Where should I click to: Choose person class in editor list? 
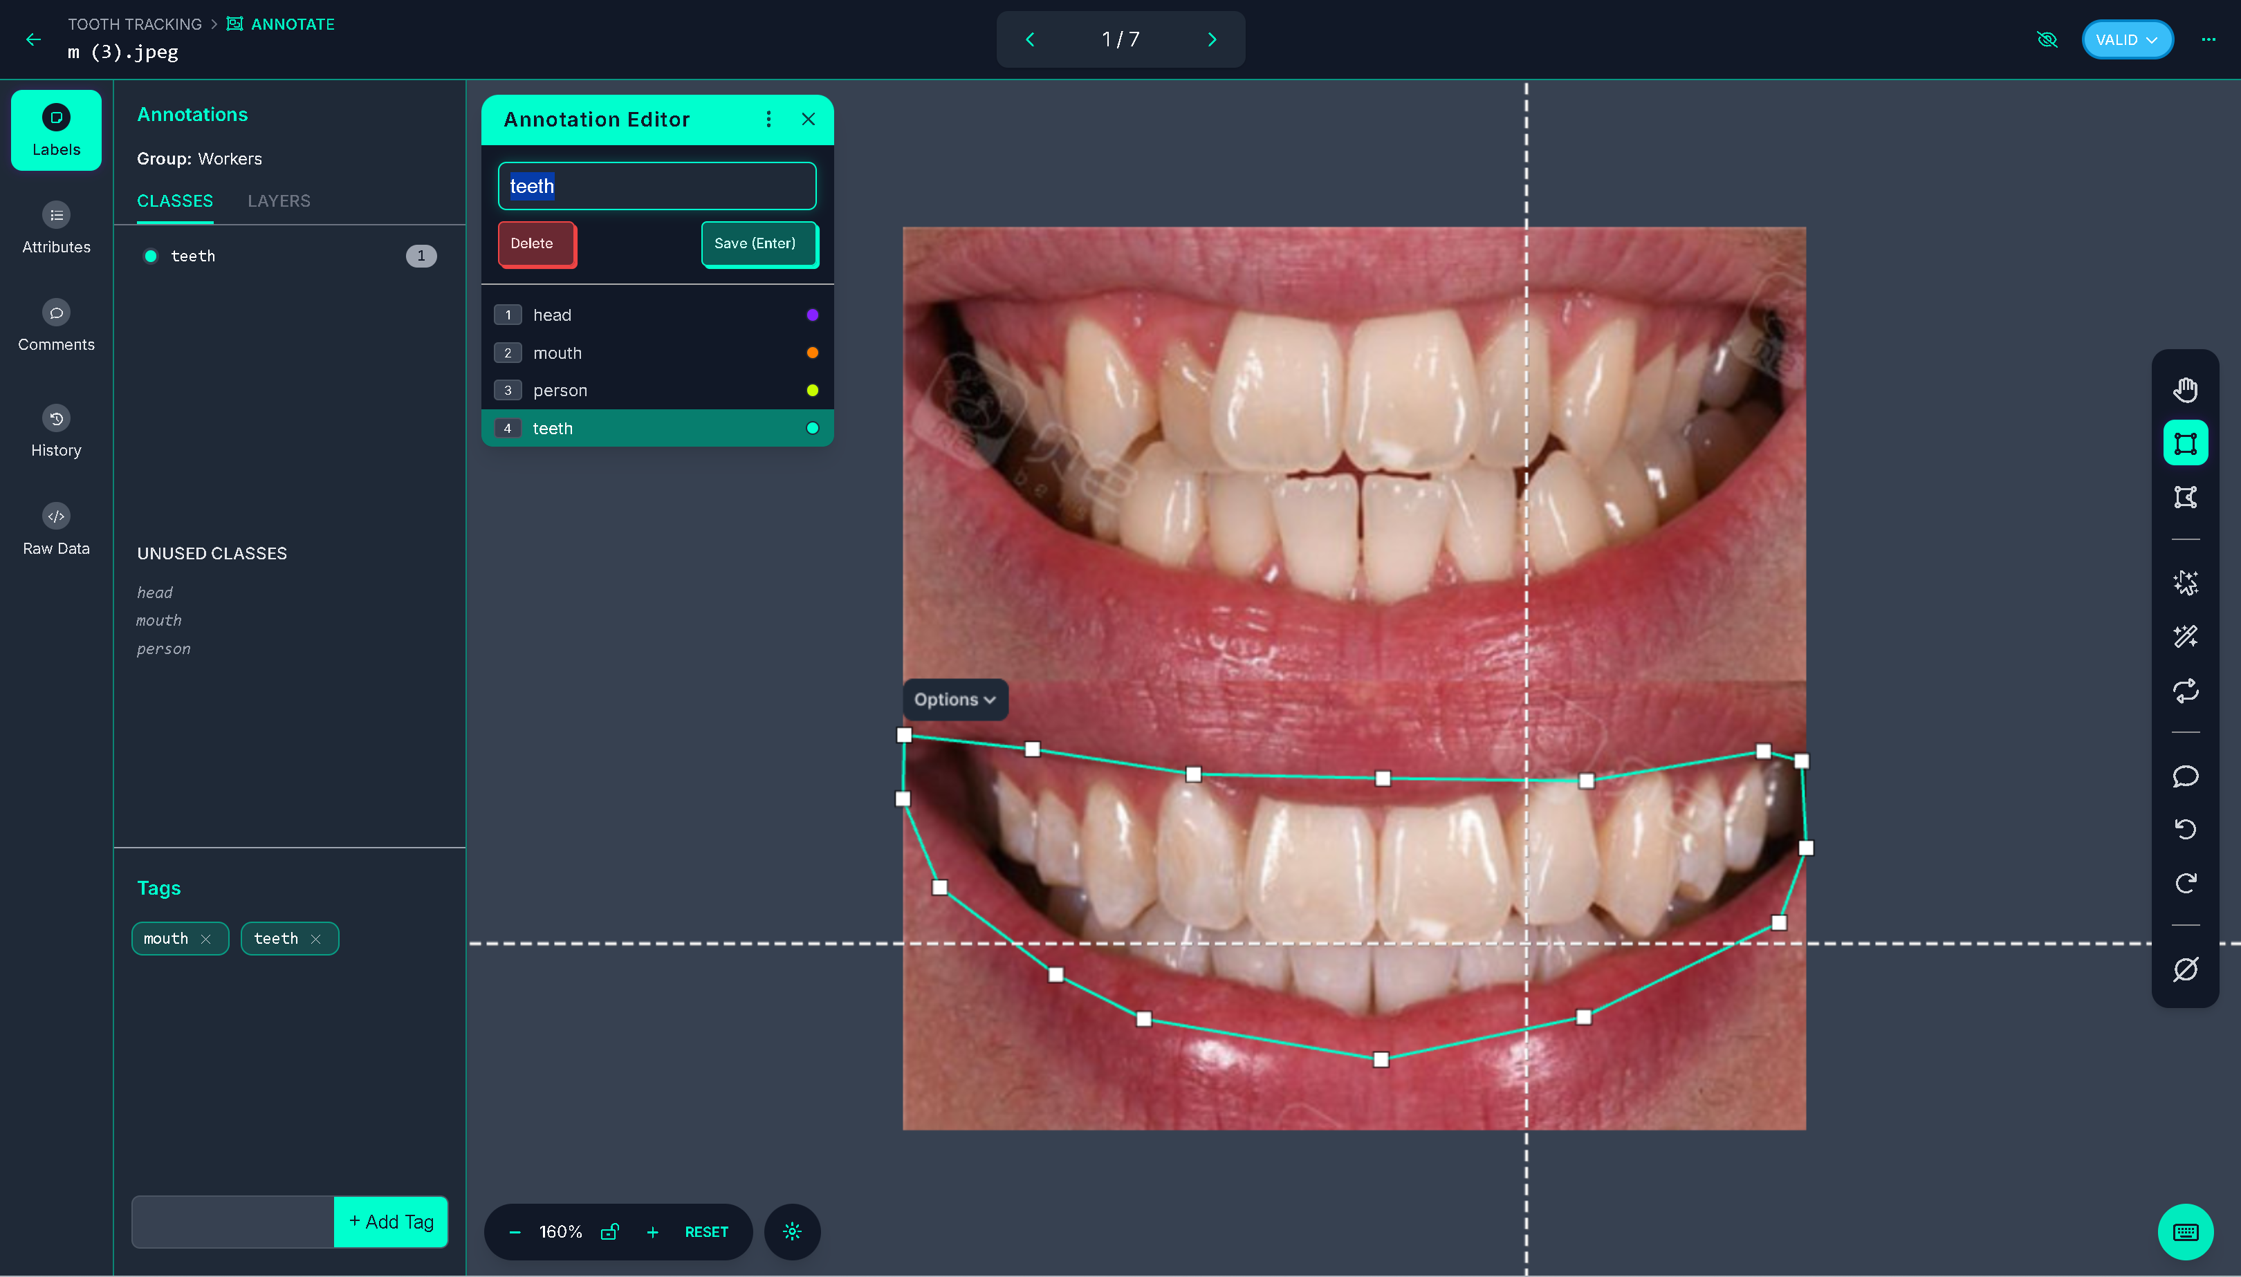[657, 391]
